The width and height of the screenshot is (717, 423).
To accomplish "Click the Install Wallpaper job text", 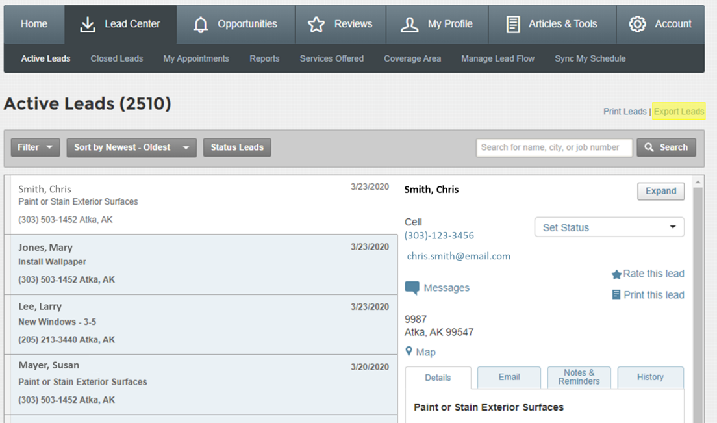I will pos(52,262).
